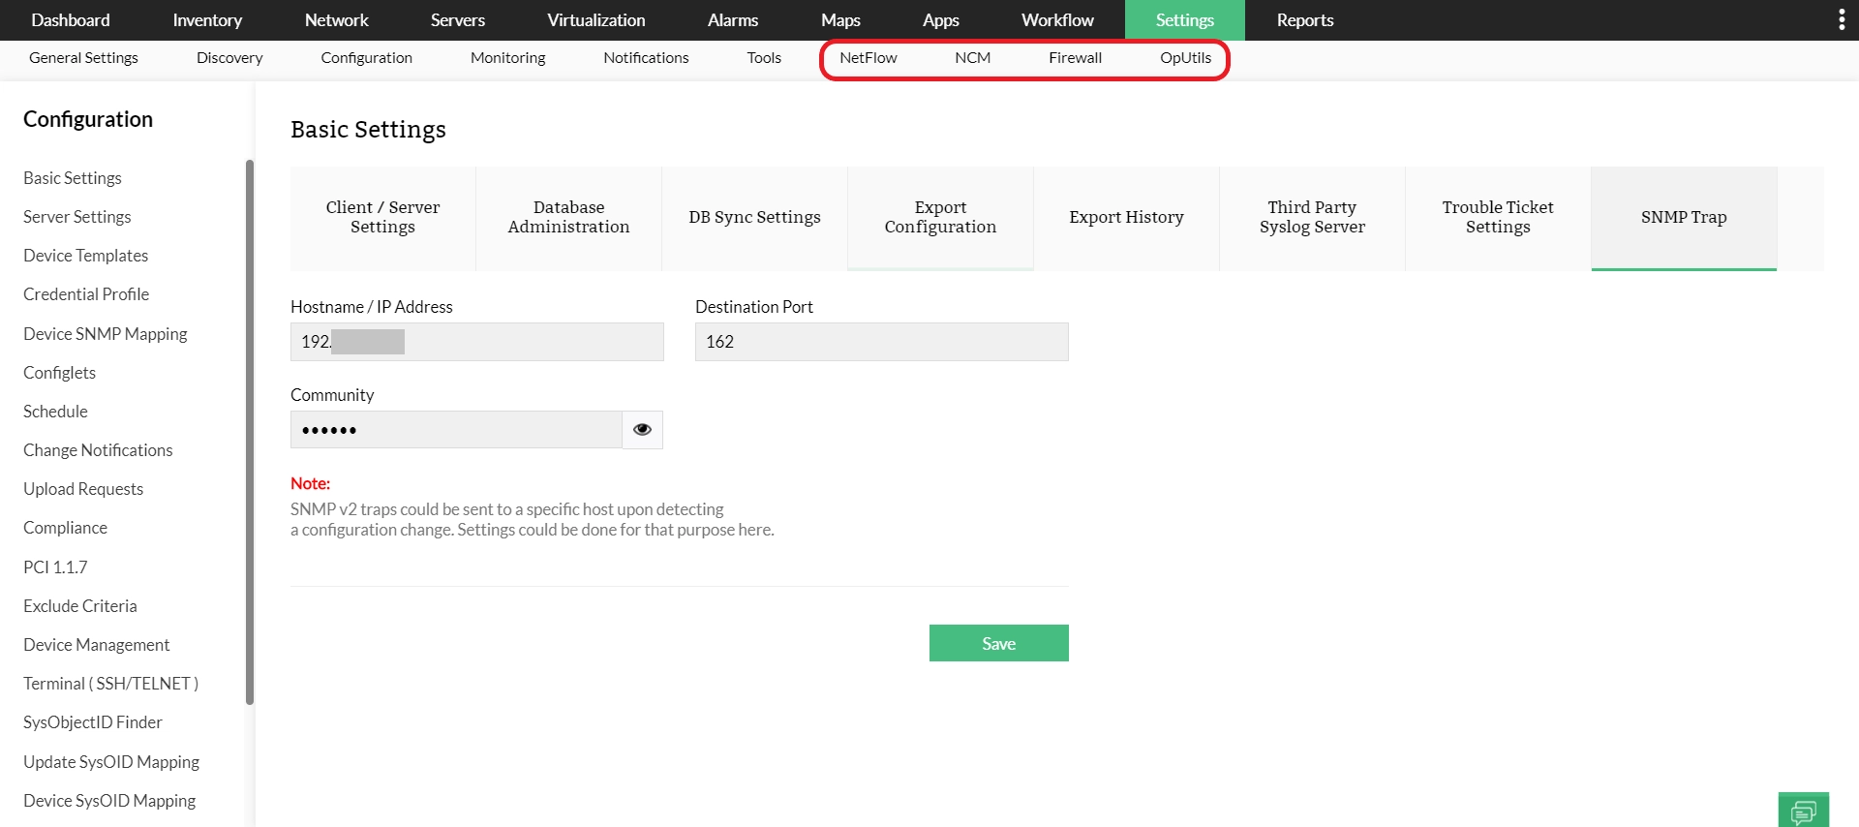1859x827 pixels.
Task: Go to the Workflow menu
Action: tap(1057, 20)
